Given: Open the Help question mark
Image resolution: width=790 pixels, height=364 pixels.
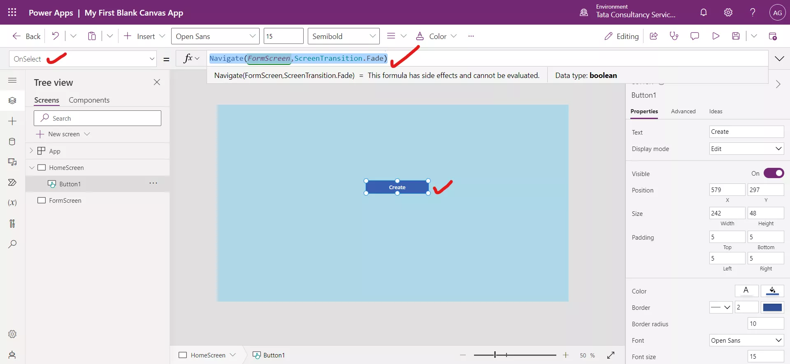Looking at the screenshot, I should click(753, 12).
